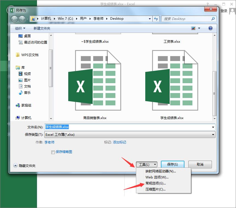Click the 保存(S) button
Screen dimensions: 236x208
tap(172, 164)
